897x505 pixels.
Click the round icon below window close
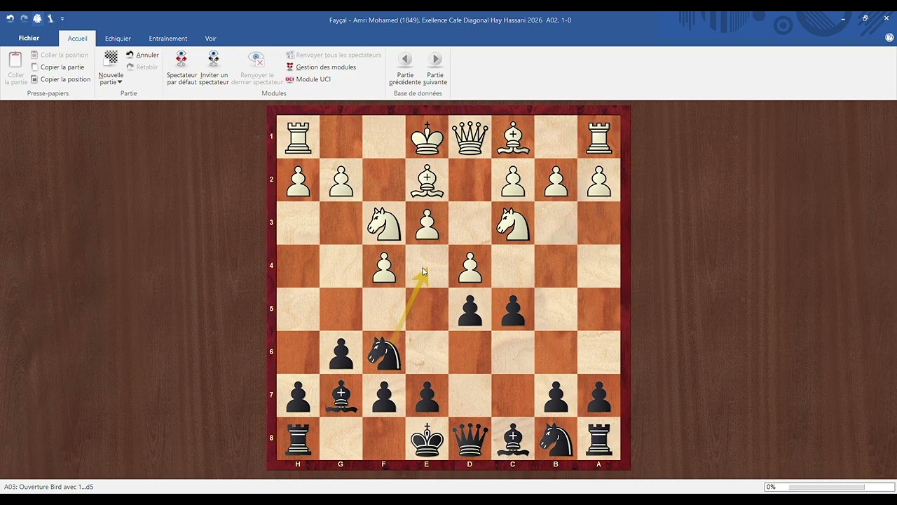click(x=888, y=38)
